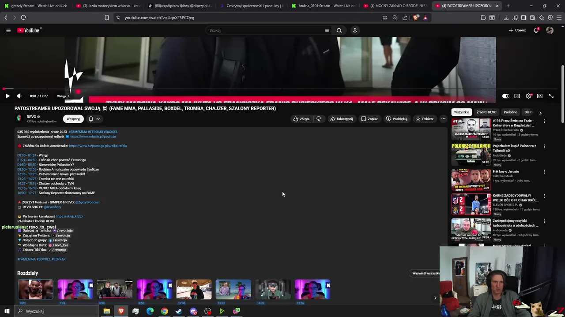Open siepomaga.pl/walka-rafala link
Screen dimensions: 565x317
pyautogui.click(x=98, y=146)
